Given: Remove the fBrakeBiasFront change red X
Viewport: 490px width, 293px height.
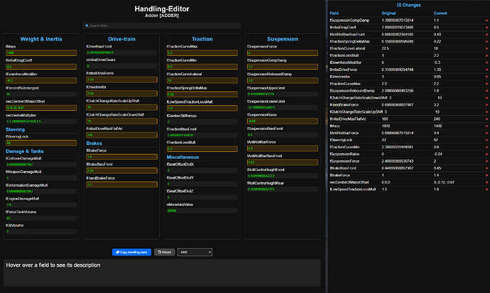Looking at the screenshot, I should click(486, 169).
